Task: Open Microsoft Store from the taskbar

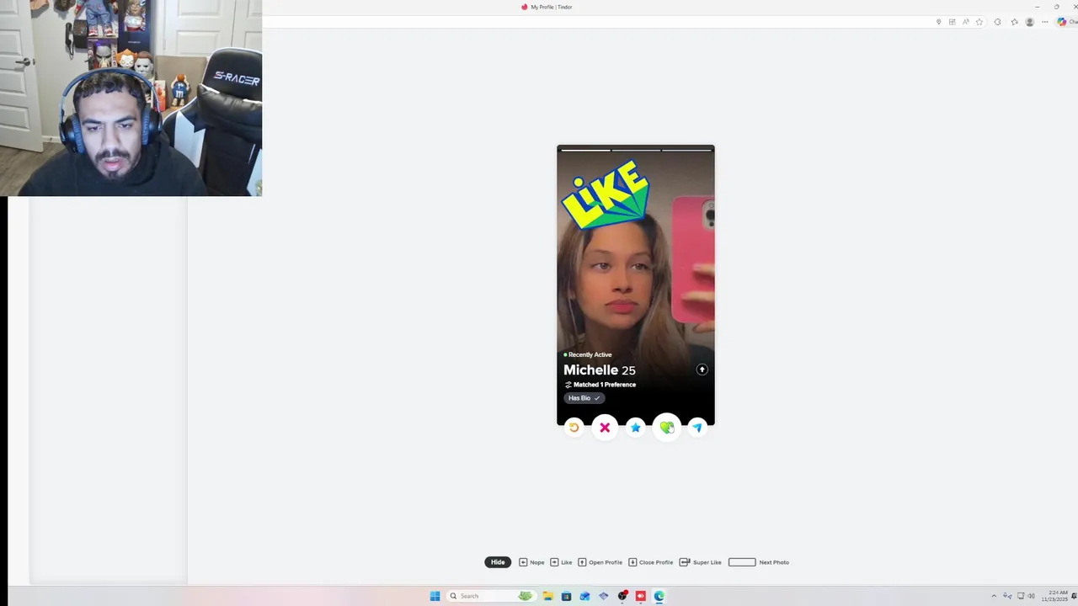Action: (566, 596)
